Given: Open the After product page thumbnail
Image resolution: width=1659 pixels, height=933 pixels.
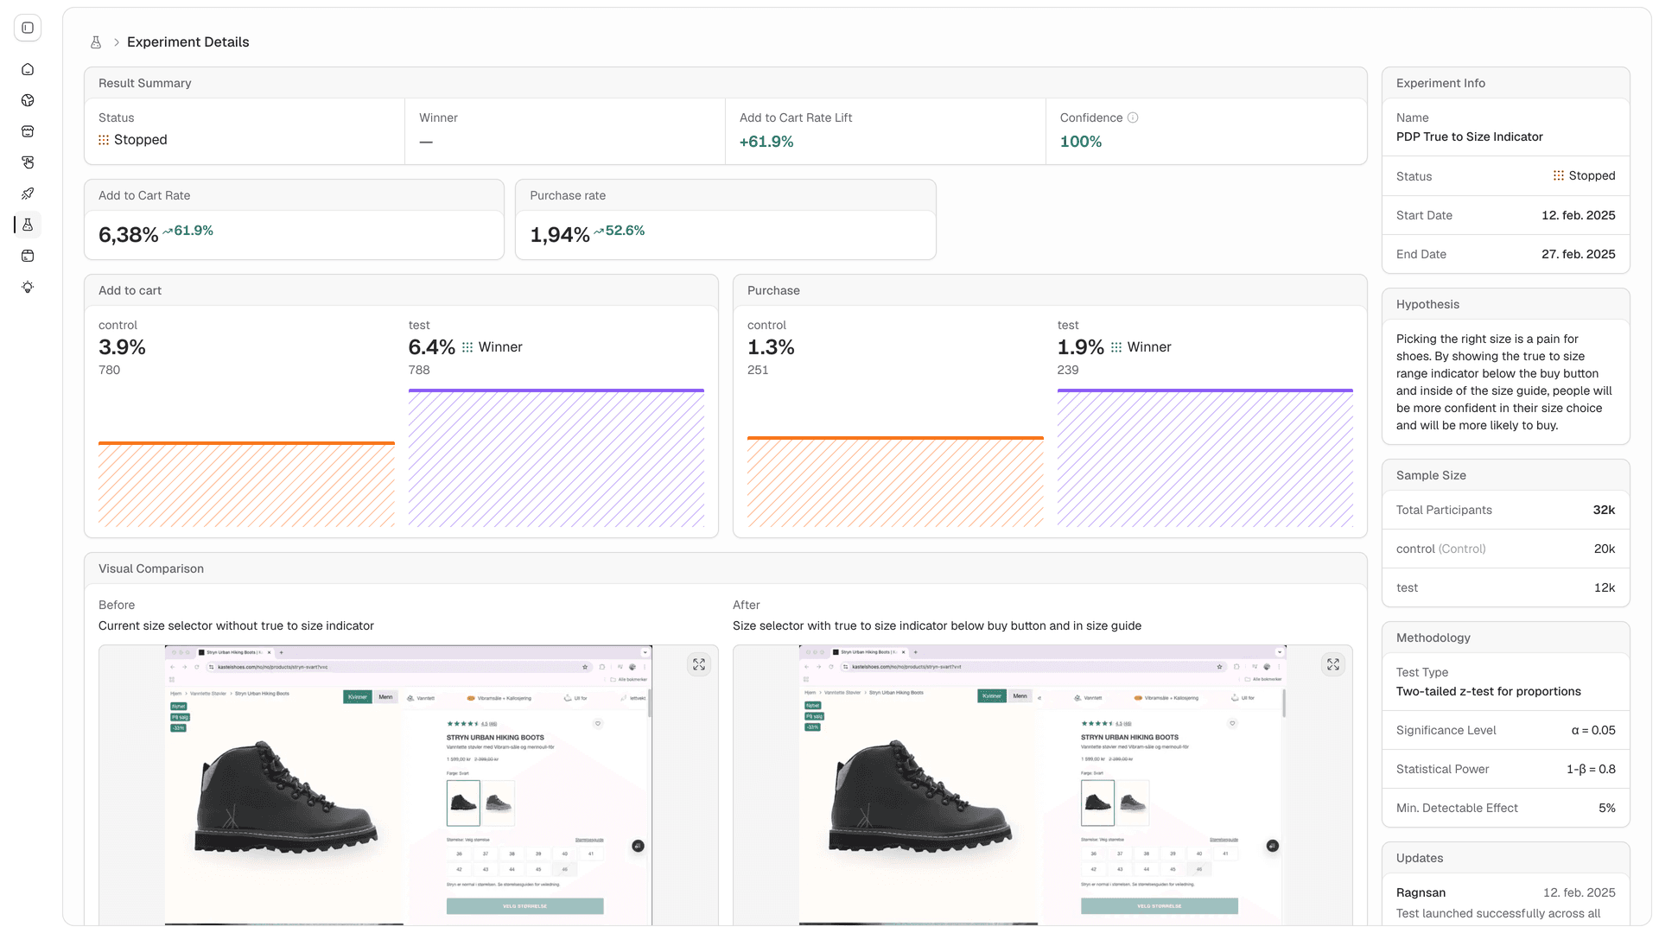Looking at the screenshot, I should click(1042, 784).
